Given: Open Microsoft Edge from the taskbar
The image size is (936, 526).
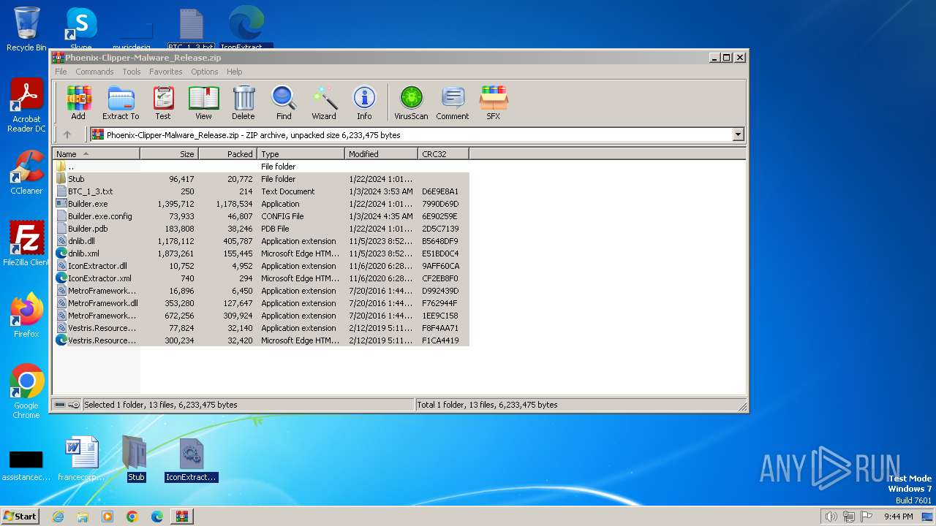Looking at the screenshot, I should (x=157, y=517).
